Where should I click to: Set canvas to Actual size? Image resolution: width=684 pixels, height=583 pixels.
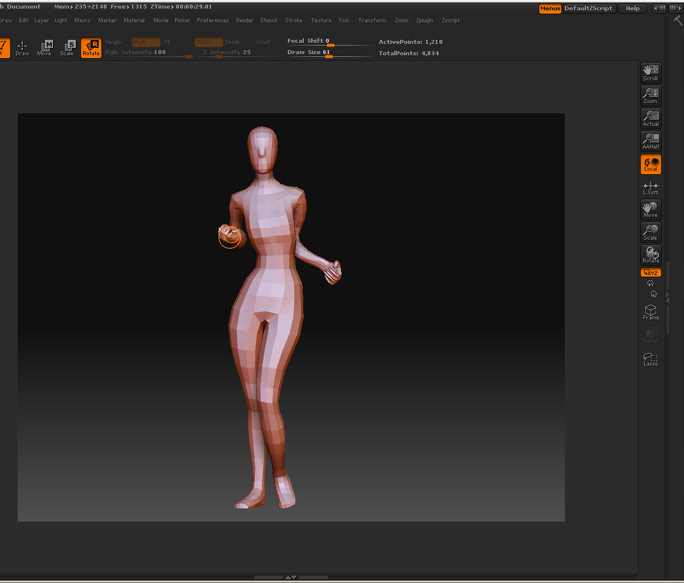[651, 118]
